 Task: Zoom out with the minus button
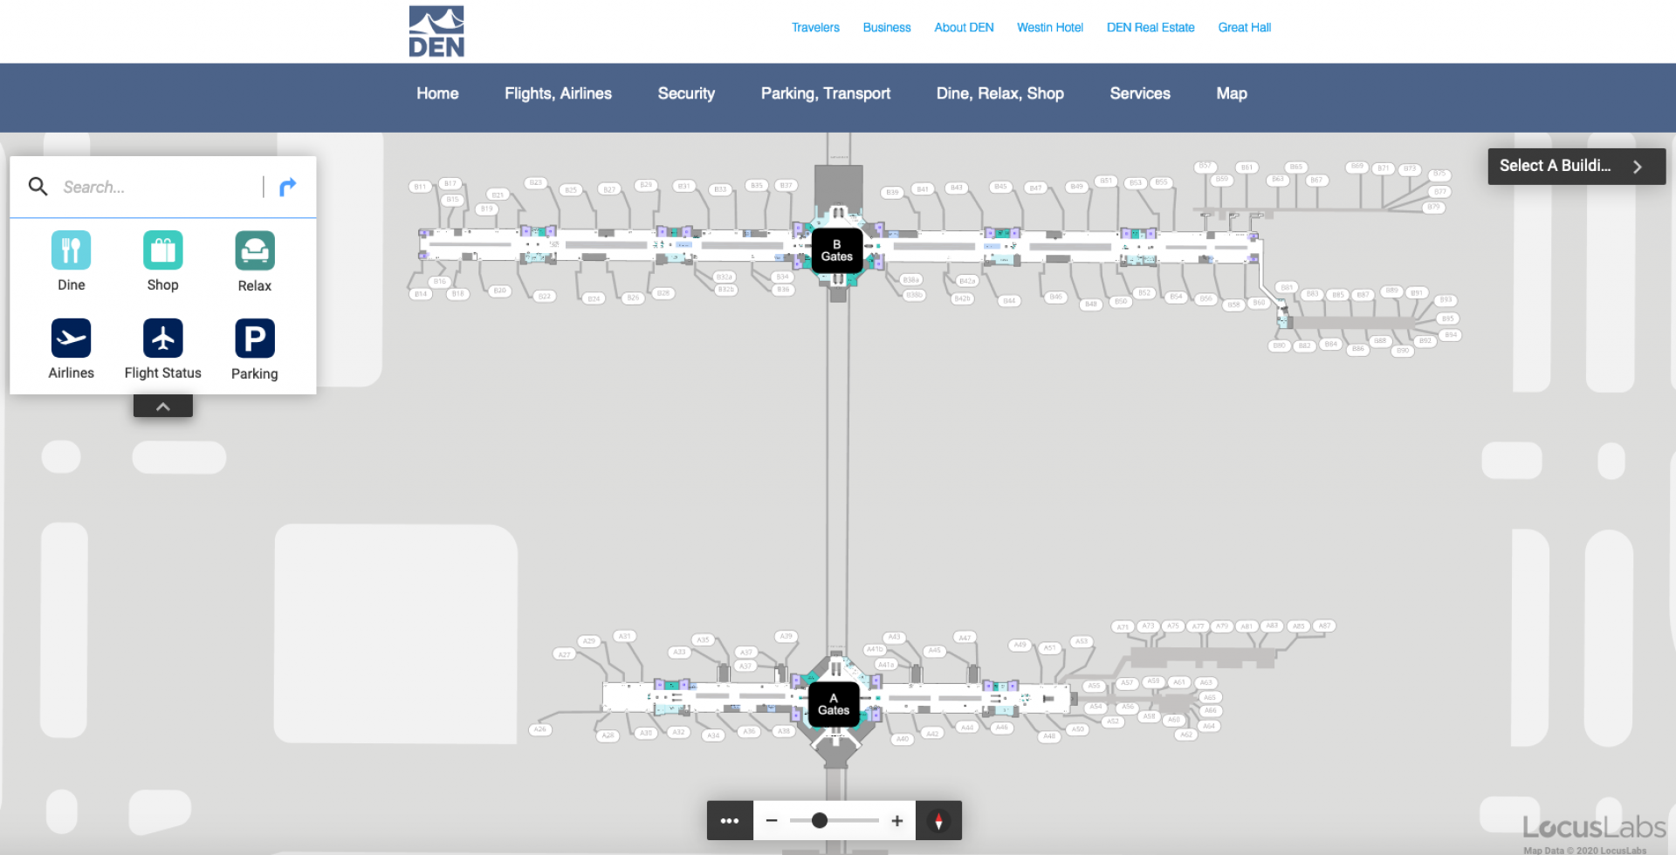tap(772, 821)
